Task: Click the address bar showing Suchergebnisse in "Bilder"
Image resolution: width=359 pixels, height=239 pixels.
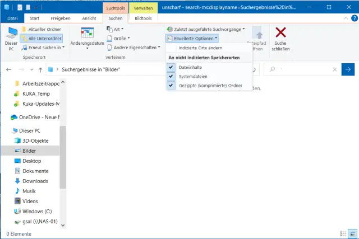Action: pos(91,69)
